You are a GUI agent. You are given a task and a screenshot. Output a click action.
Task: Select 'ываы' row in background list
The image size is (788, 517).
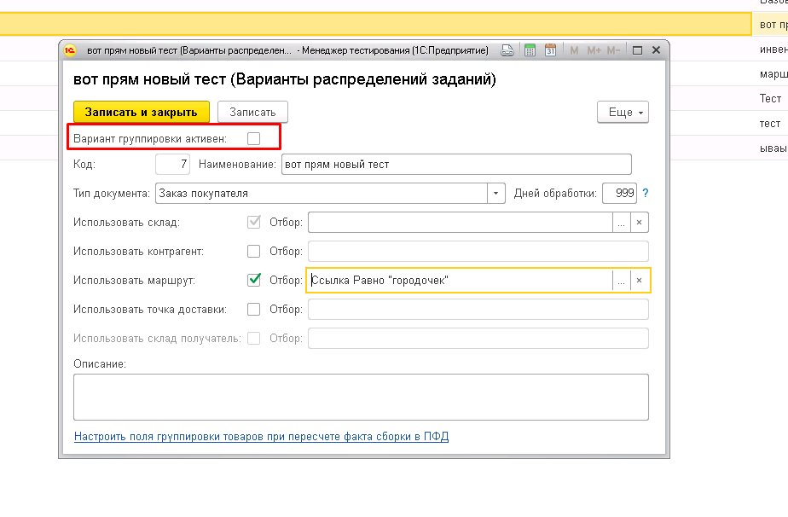[x=773, y=148]
